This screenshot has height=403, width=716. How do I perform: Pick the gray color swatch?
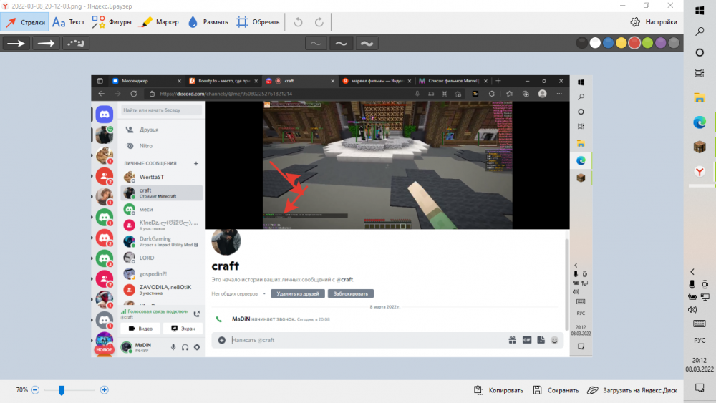pyautogui.click(x=674, y=43)
